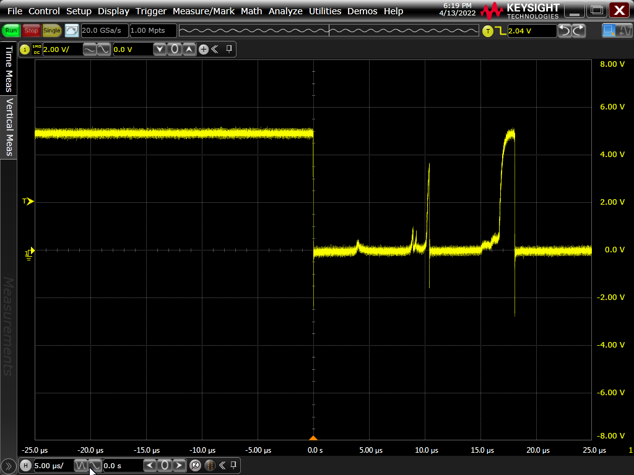Toggle the horizontal zoom Z icon
Image resolution: width=634 pixels, height=475 pixels.
pyautogui.click(x=196, y=465)
